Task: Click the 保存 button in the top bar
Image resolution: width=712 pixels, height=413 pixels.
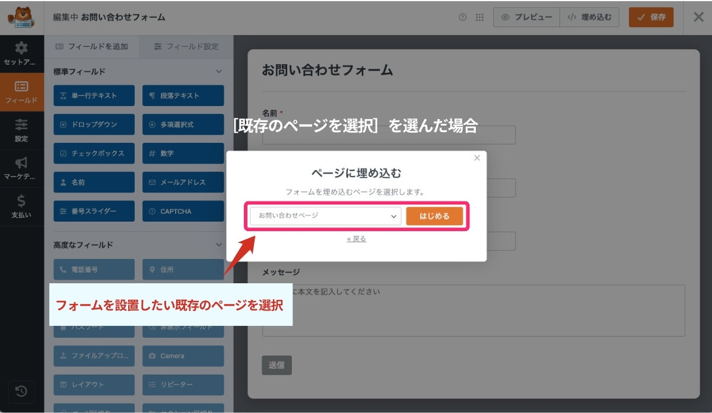Action: coord(651,17)
